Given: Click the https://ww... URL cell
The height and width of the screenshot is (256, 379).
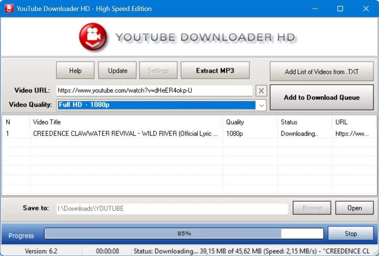Looking at the screenshot, I should (x=352, y=133).
